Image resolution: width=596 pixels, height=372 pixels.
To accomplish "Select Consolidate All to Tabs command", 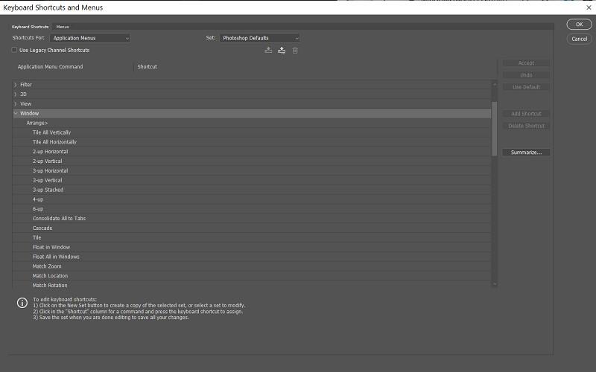I will pyautogui.click(x=252, y=218).
